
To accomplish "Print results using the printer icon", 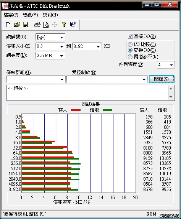I will pyautogui.click(x=37, y=25).
